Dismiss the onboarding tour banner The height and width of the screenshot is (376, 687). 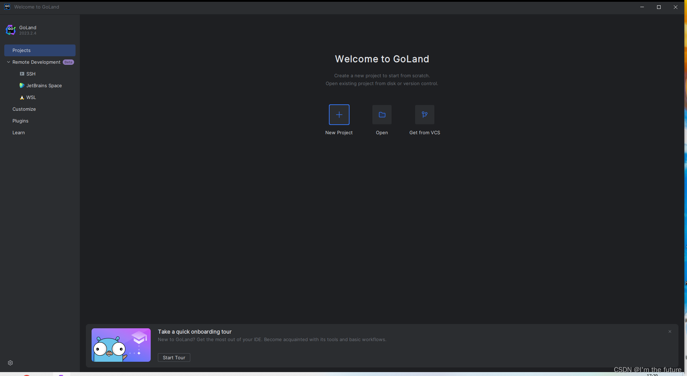pyautogui.click(x=670, y=331)
